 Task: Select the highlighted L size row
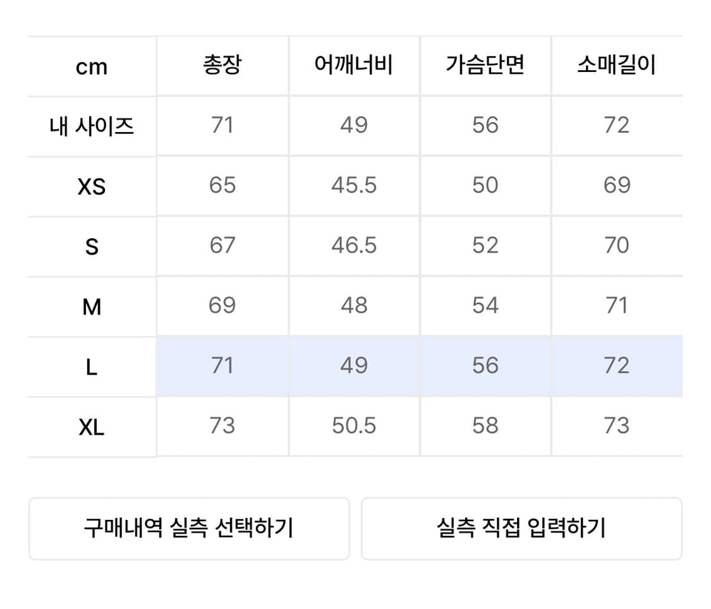[x=92, y=366]
